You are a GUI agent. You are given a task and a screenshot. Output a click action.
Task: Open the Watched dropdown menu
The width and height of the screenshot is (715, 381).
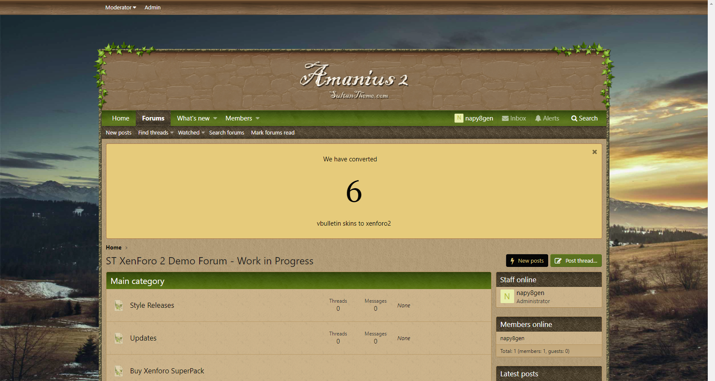(192, 132)
